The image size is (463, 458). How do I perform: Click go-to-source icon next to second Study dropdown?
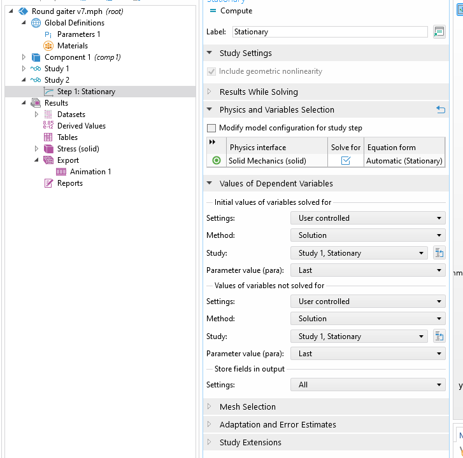pyautogui.click(x=439, y=337)
